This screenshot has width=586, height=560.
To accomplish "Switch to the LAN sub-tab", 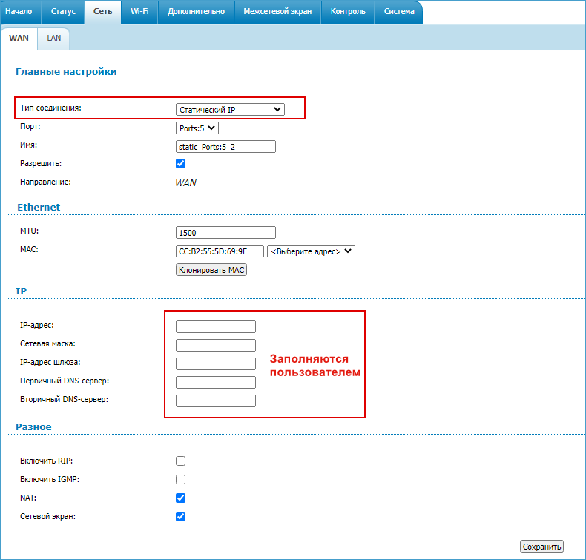I will point(54,38).
